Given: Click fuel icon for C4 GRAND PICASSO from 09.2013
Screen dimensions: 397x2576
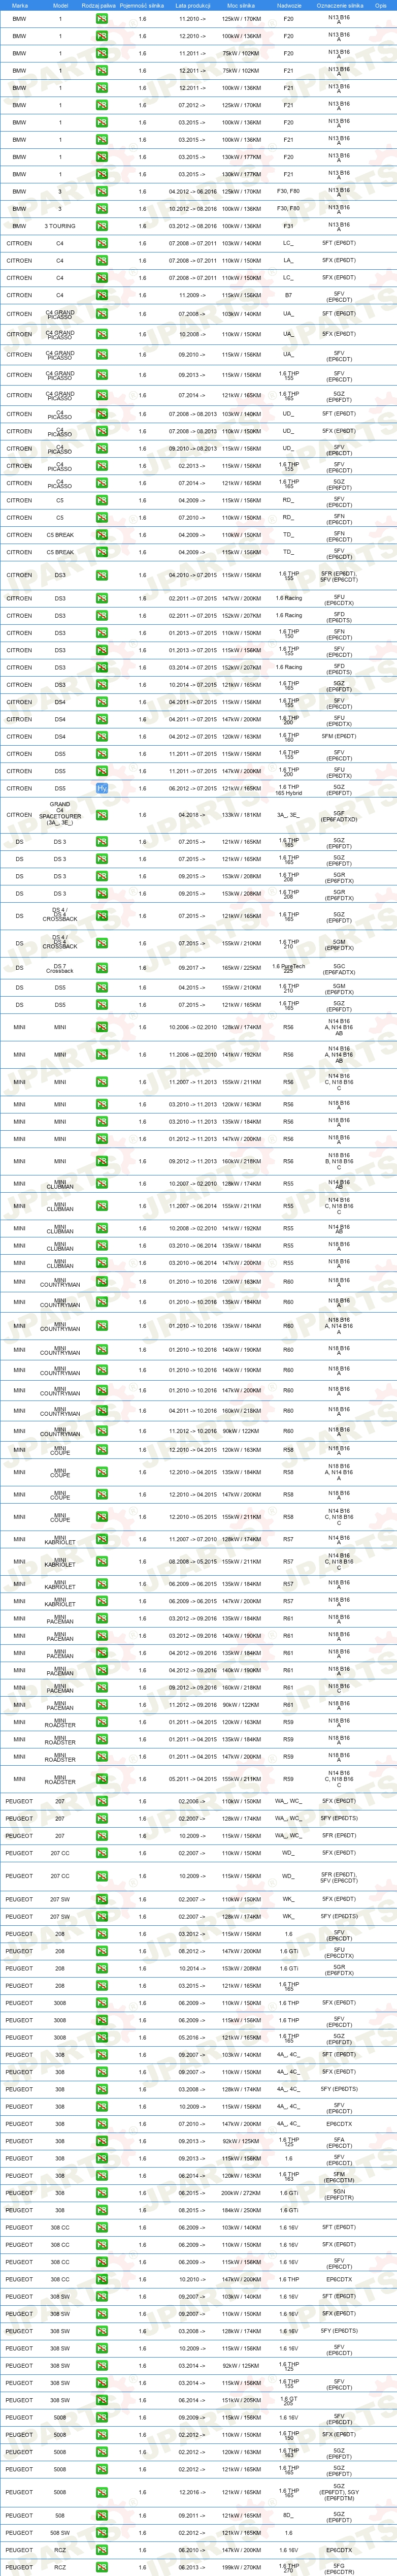Looking at the screenshot, I should pos(102,375).
